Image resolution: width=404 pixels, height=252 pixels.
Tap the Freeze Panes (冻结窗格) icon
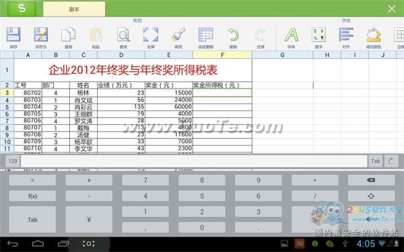[x=205, y=35]
